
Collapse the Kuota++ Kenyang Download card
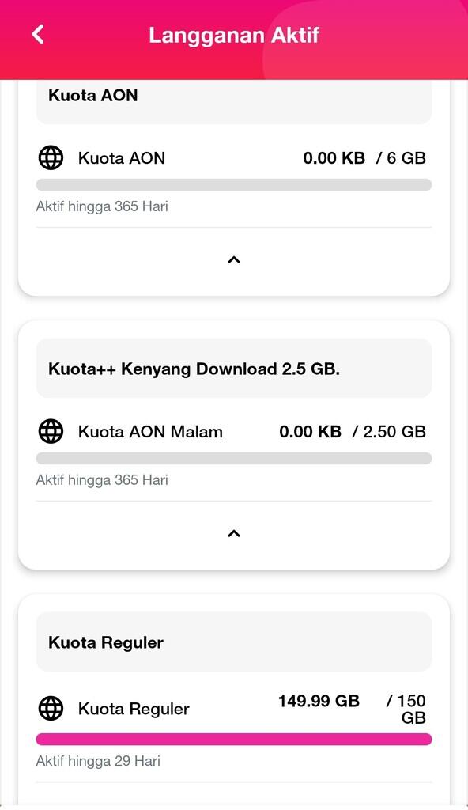233,533
